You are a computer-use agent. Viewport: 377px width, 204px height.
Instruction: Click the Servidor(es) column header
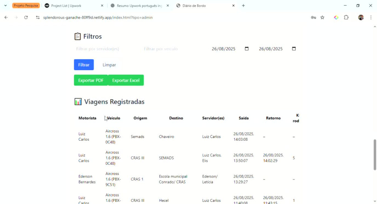coord(213,118)
